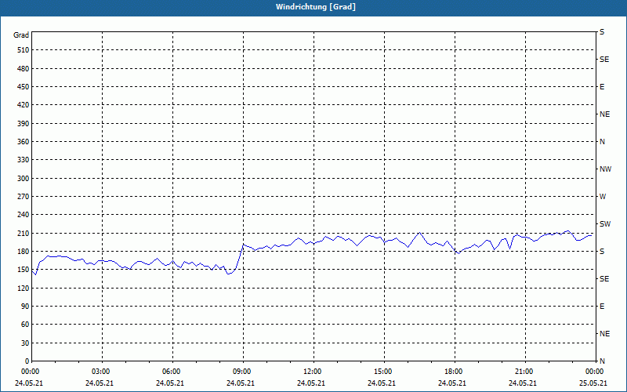
Task: Select the 60 y-axis tick label
Action: pyautogui.click(x=25, y=325)
